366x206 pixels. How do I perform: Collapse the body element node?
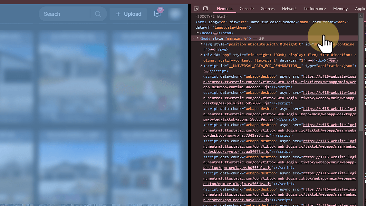(198, 38)
